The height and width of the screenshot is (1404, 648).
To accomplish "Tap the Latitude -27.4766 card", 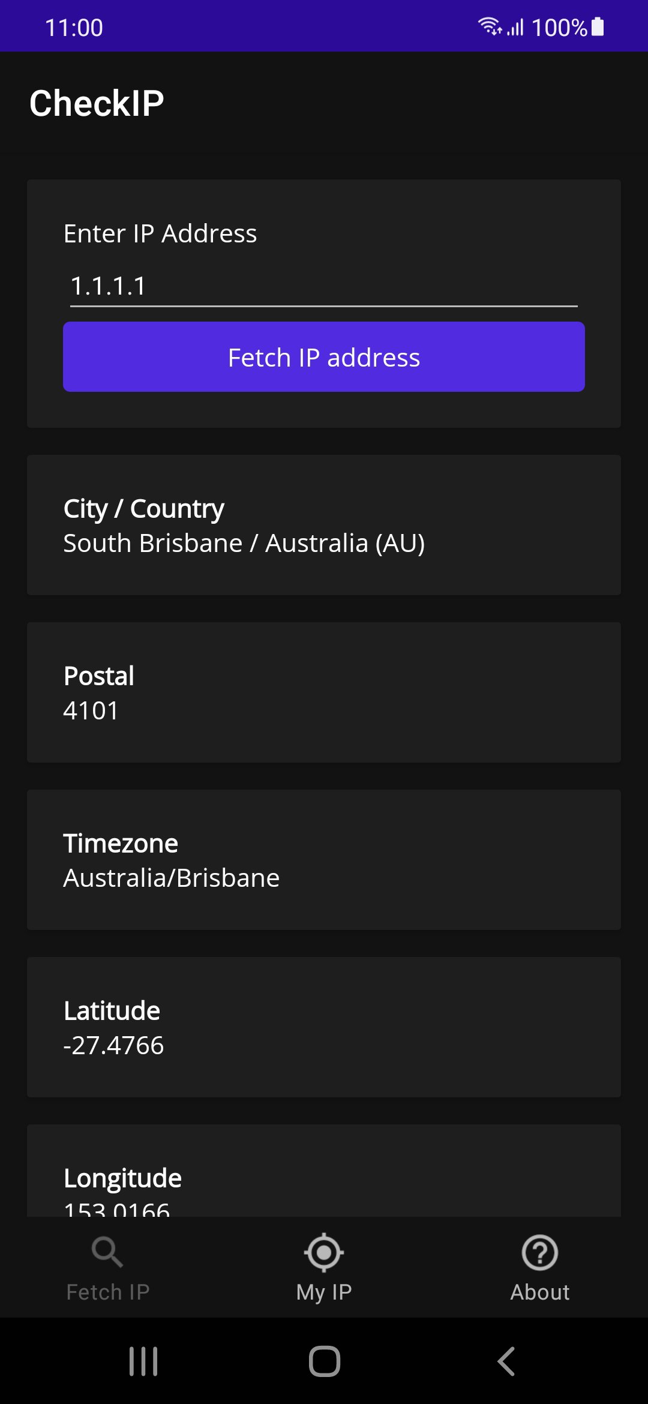I will [324, 1027].
